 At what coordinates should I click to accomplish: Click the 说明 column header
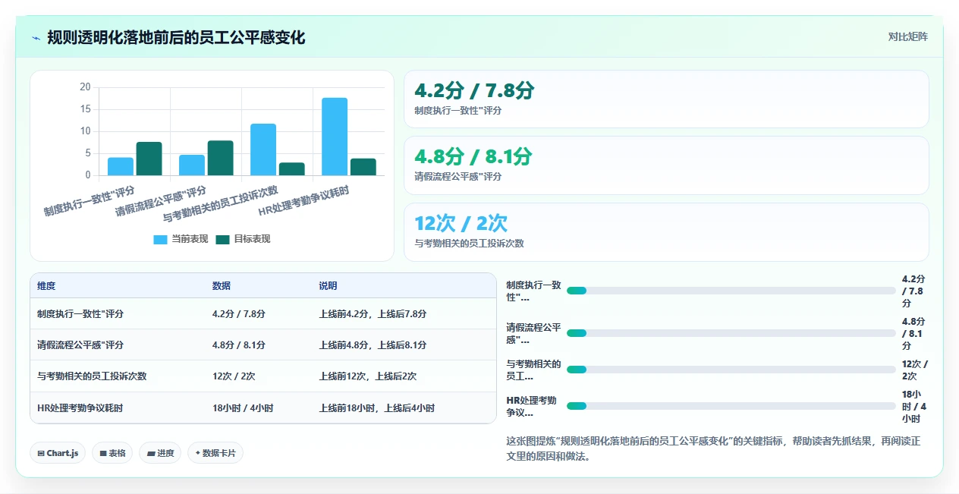pyautogui.click(x=328, y=286)
